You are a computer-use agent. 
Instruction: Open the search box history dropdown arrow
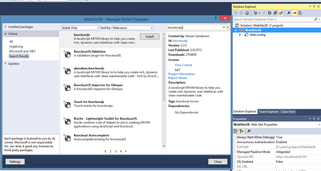coord(228,27)
